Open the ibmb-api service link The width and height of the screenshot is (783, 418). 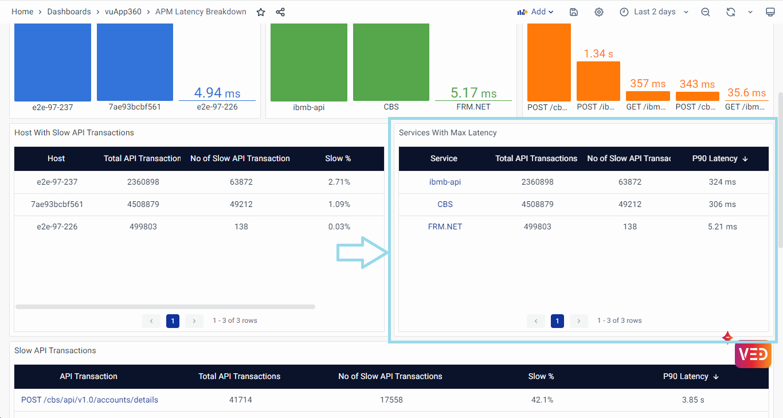pos(445,182)
